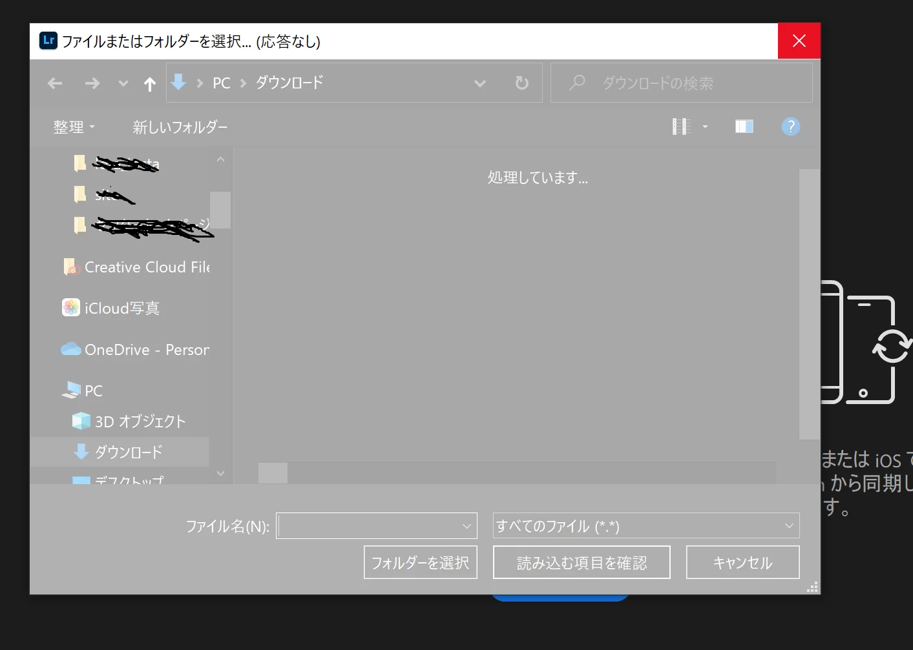Select iCloud写真 in the navigation pane
The image size is (913, 650).
tap(110, 308)
